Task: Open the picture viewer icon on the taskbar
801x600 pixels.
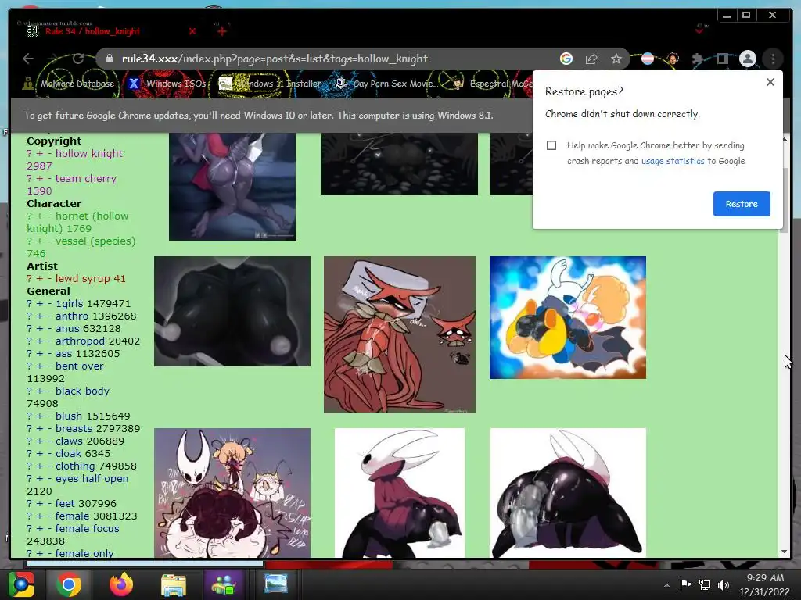Action: coord(275,584)
